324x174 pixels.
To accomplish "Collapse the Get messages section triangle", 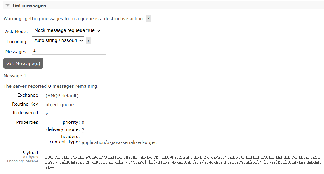I will click(x=7, y=5).
